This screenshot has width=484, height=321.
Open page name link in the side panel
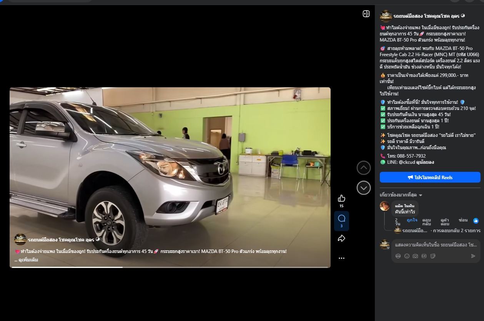(x=426, y=16)
